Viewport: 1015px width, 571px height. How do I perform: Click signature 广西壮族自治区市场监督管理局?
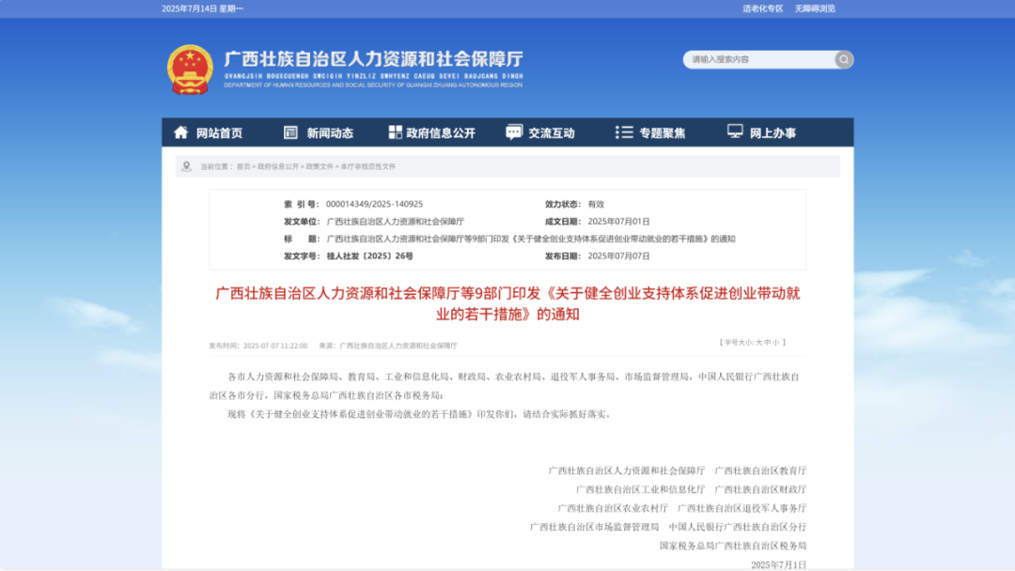pyautogui.click(x=594, y=527)
